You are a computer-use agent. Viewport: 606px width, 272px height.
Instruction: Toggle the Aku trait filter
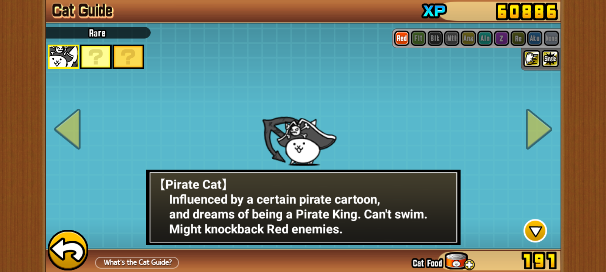[535, 38]
